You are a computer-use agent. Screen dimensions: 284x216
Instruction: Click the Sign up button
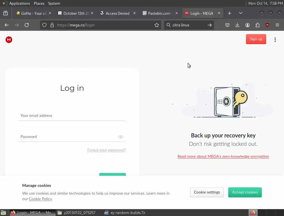point(256,39)
